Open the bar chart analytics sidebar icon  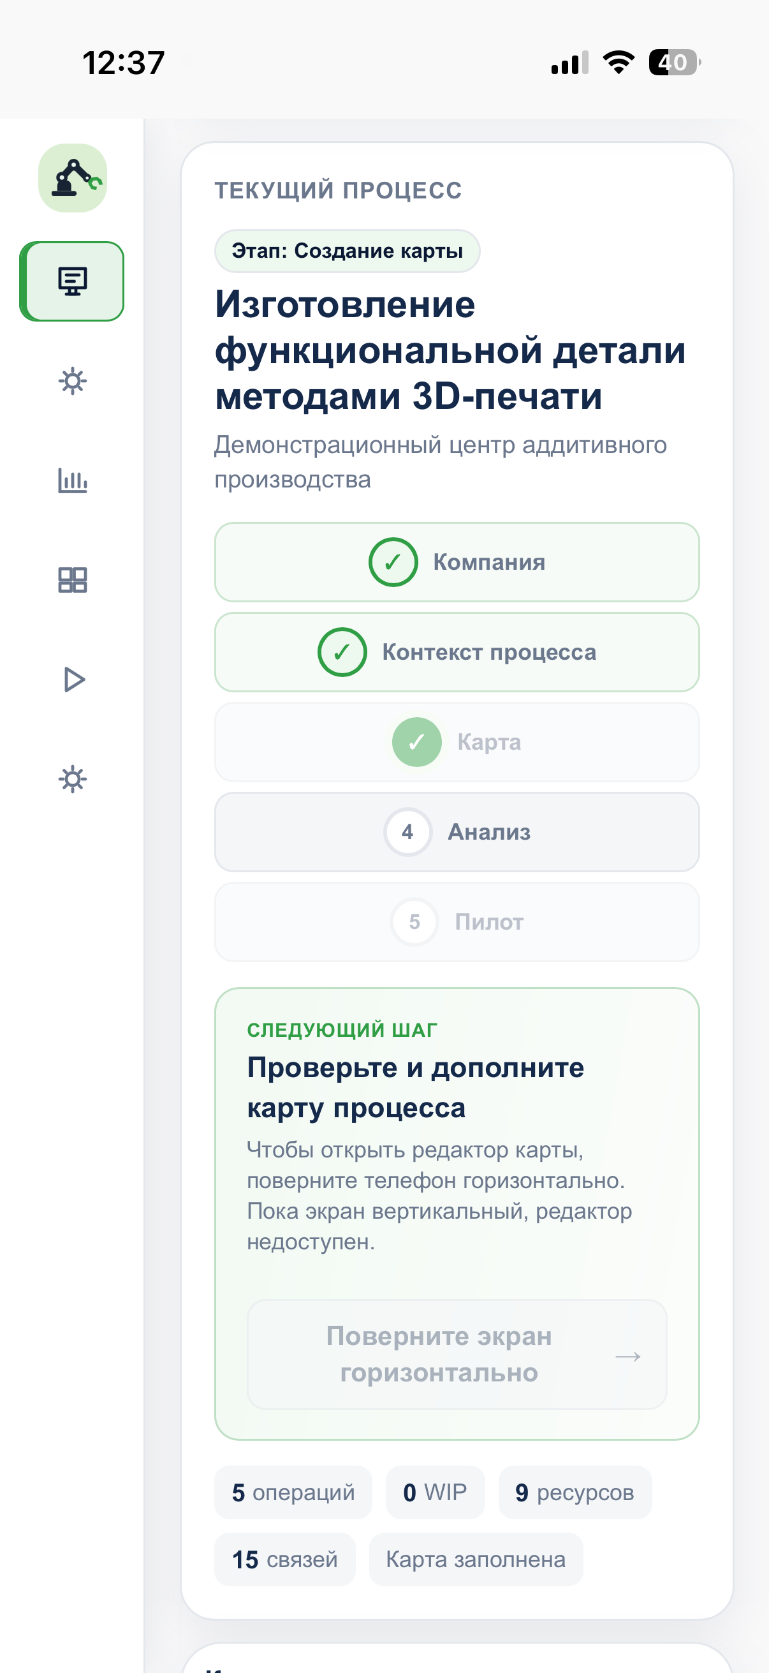pyautogui.click(x=73, y=480)
